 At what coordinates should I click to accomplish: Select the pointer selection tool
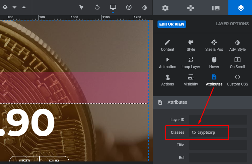[x=82, y=7]
